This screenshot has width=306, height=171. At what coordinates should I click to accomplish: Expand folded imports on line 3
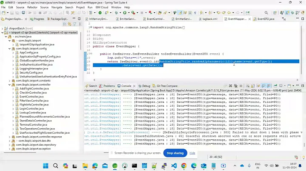click(x=91, y=28)
